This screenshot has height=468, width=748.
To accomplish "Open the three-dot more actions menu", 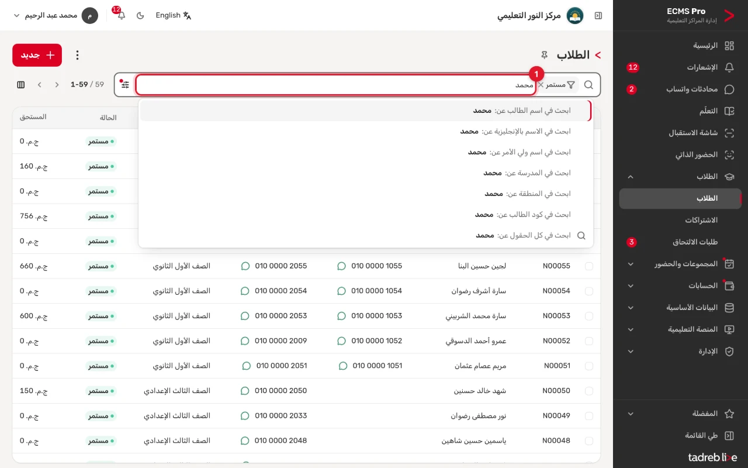I will point(77,55).
